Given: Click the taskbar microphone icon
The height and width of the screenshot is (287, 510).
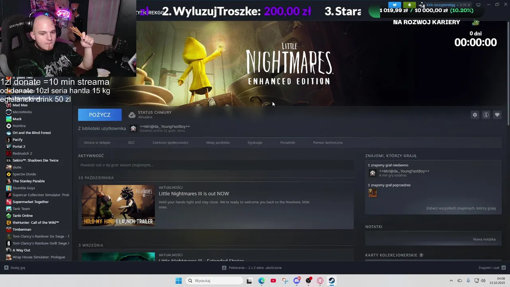Looking at the screenshot, I should point(468,281).
